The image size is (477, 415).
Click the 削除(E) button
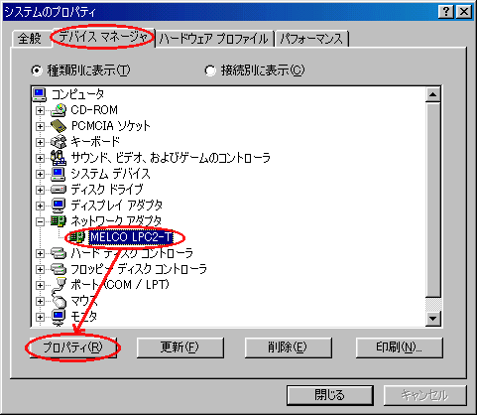tap(288, 347)
